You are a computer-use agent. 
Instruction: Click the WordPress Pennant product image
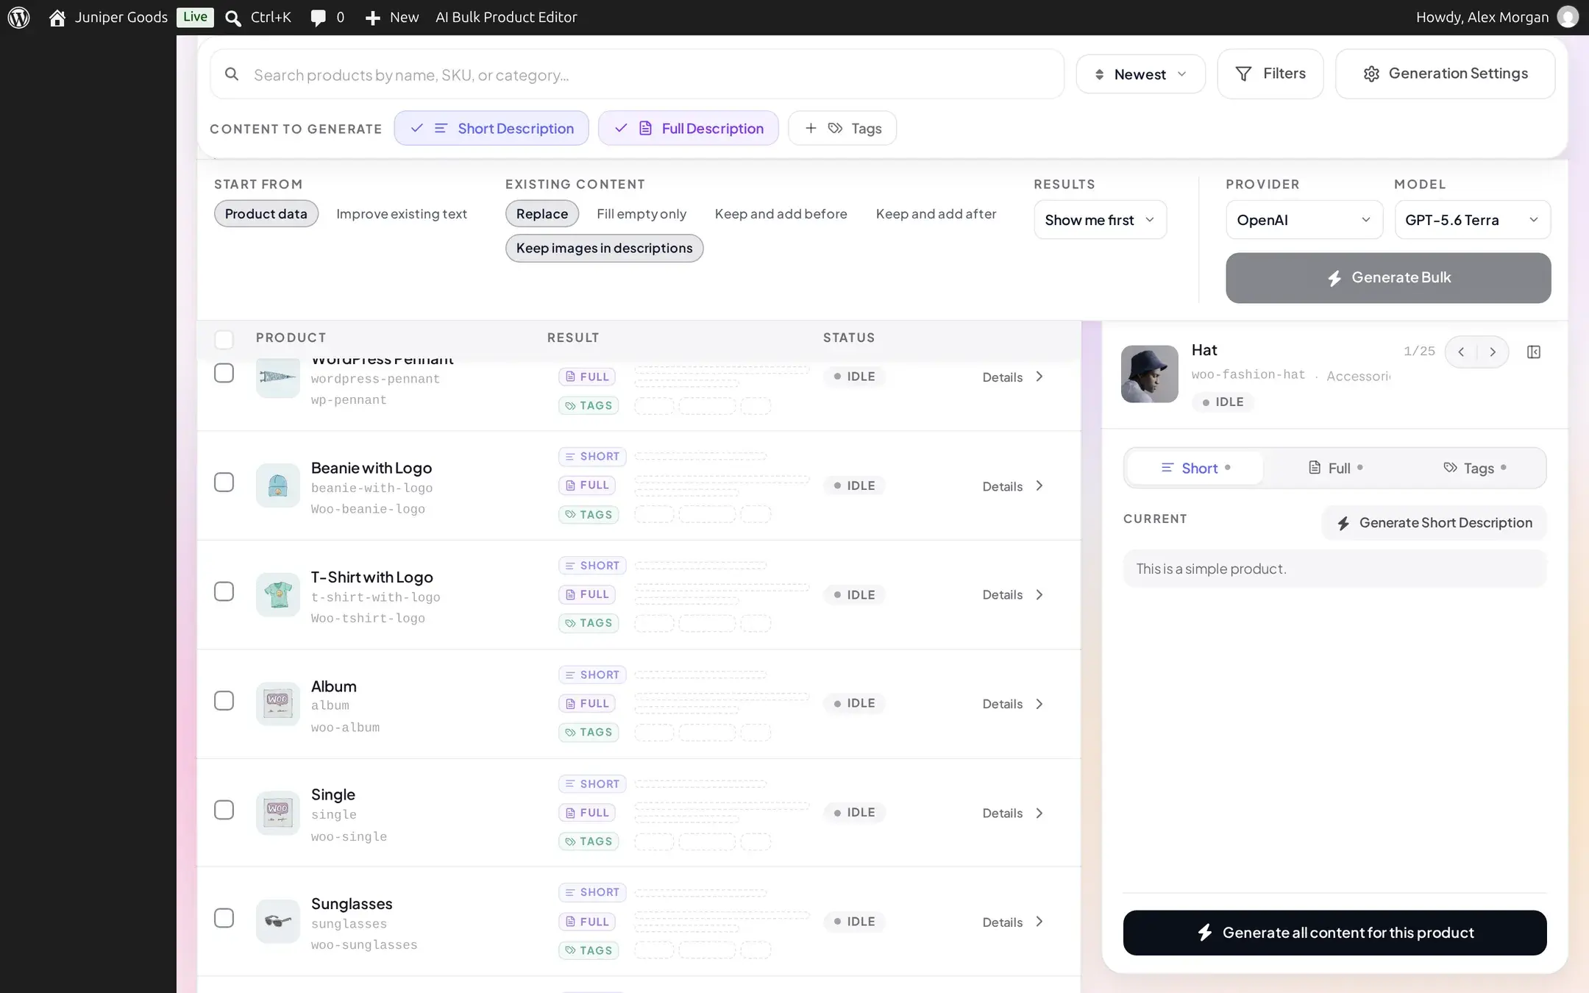pos(278,377)
